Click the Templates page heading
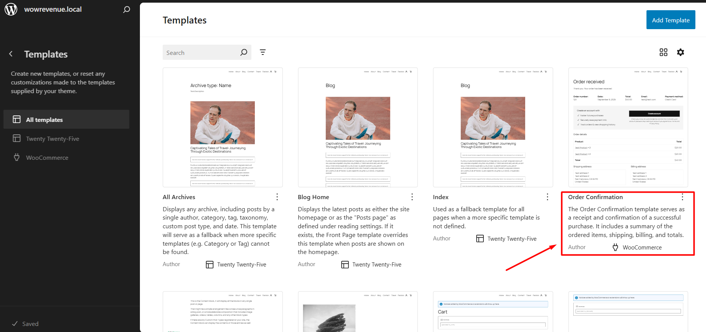The image size is (706, 332). tap(185, 20)
